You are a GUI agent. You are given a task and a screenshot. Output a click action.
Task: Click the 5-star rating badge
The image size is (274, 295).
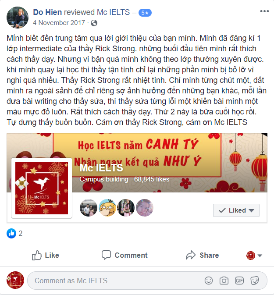click(x=145, y=13)
